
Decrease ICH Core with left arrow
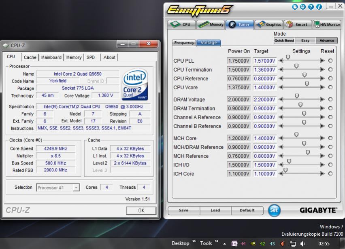click(281, 173)
